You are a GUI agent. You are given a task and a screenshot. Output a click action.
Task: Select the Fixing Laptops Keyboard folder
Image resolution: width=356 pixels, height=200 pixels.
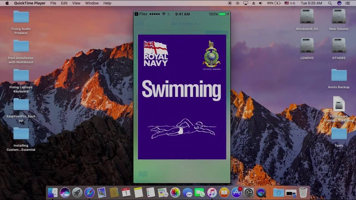[x=21, y=81]
